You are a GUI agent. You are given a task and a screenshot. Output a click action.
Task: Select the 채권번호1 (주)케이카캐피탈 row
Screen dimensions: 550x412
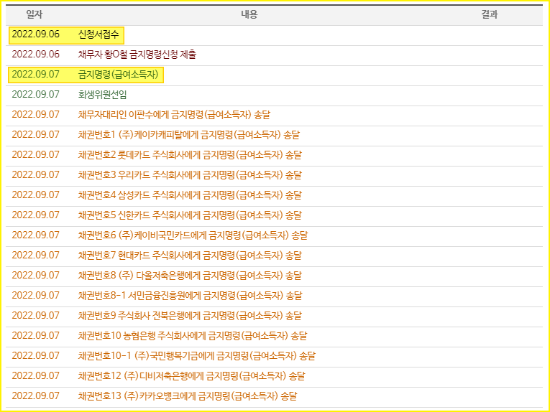click(275, 135)
